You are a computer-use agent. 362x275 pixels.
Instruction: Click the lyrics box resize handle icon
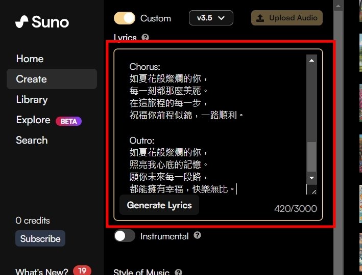click(x=311, y=189)
